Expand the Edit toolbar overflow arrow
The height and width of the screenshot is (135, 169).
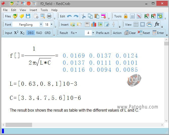coord(109,18)
